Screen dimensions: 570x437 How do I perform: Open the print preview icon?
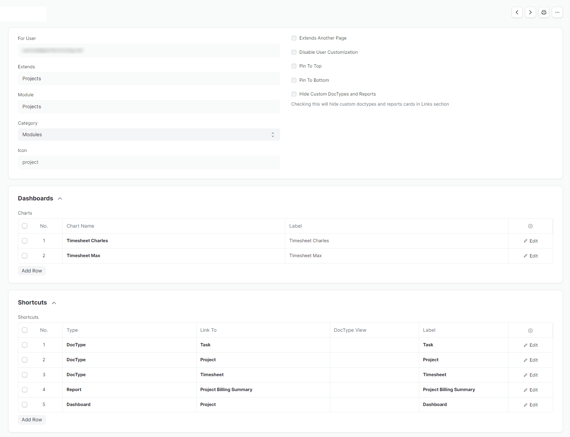click(x=544, y=12)
